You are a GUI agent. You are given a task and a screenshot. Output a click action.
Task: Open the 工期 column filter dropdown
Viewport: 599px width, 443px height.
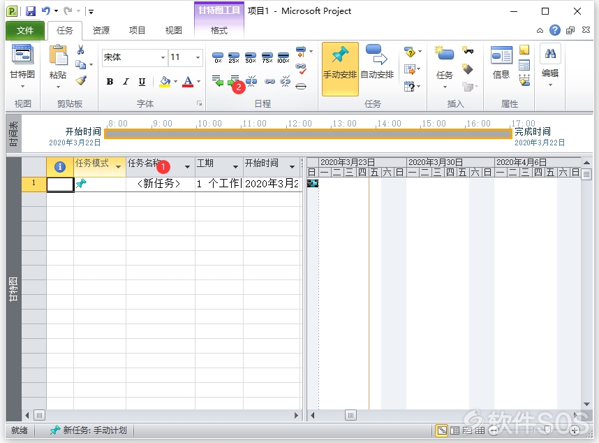[x=236, y=167]
